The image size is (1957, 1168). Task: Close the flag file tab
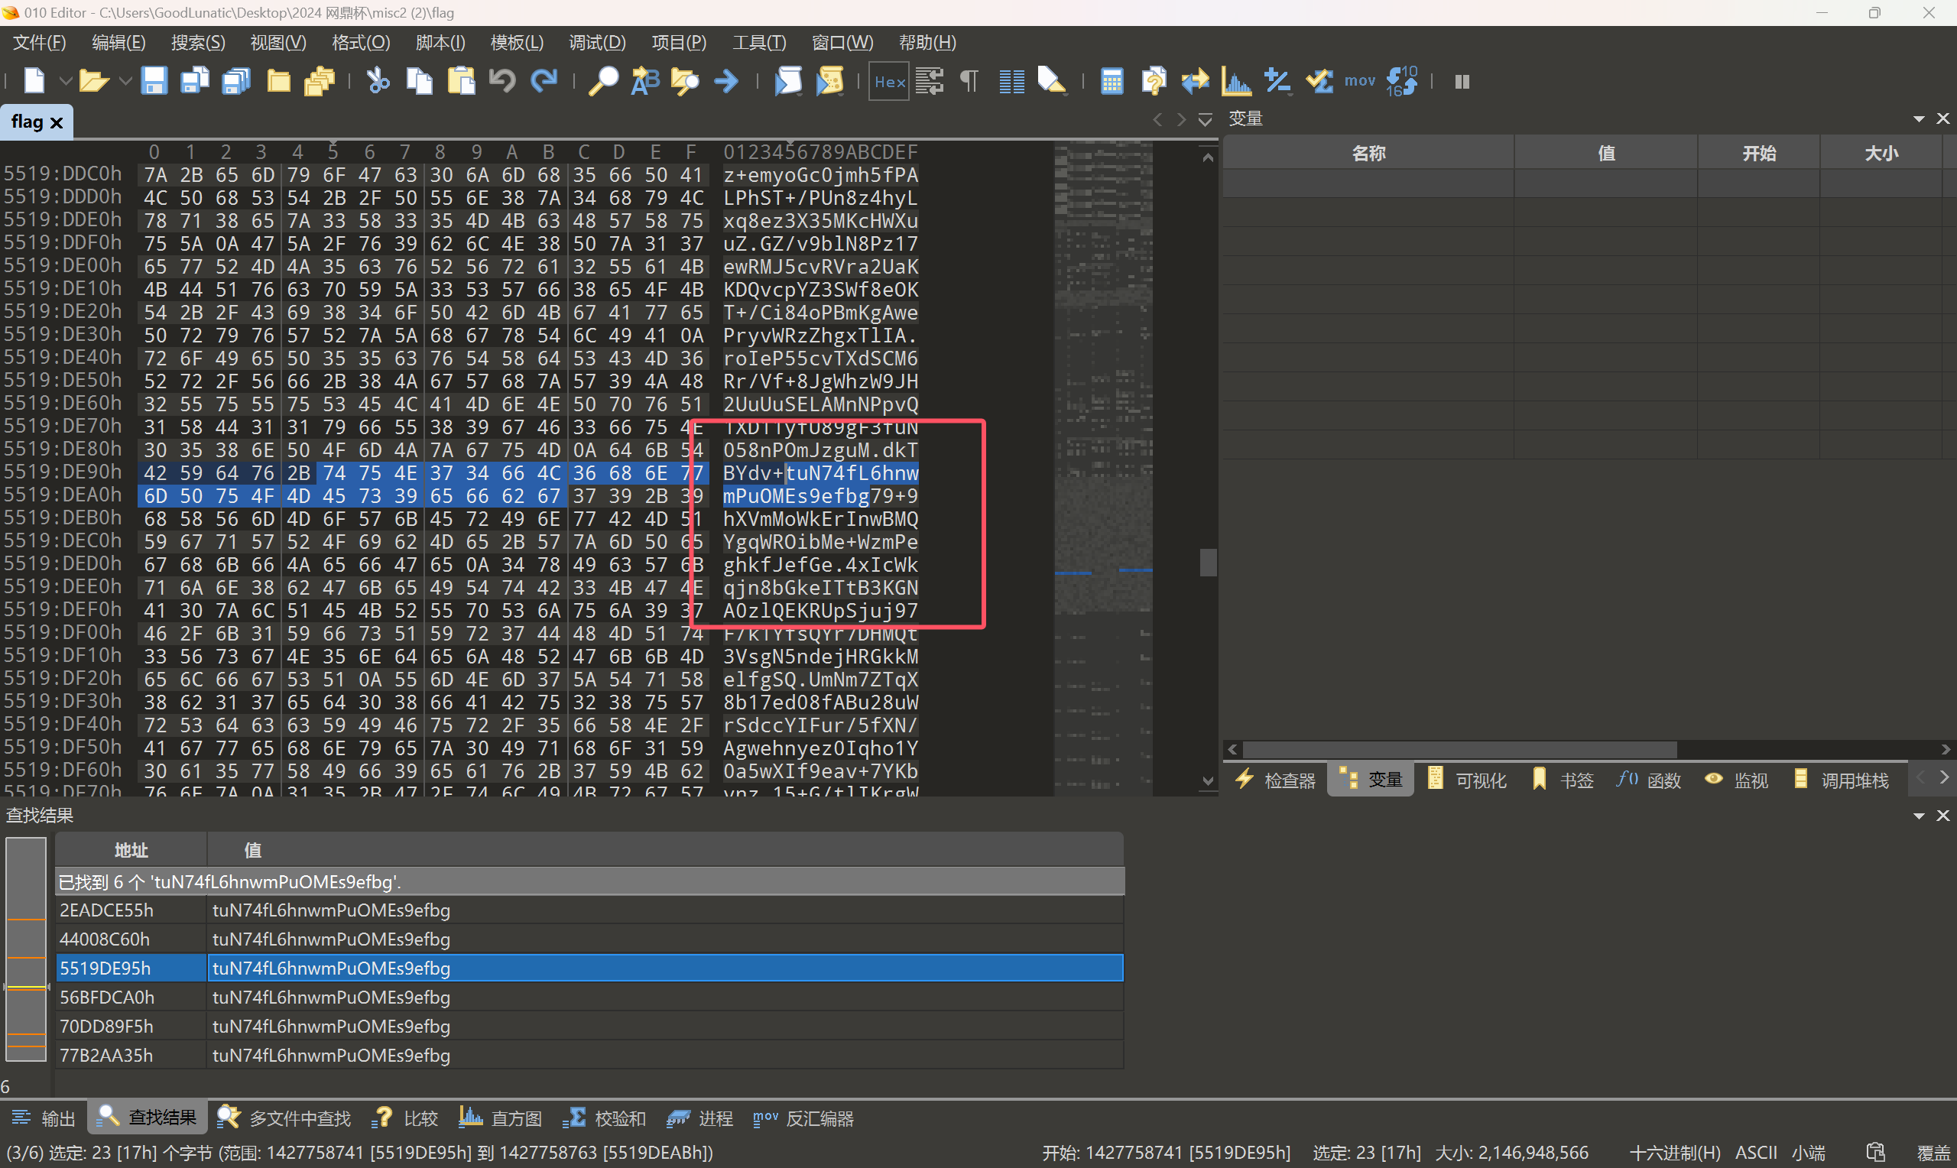[x=56, y=123]
